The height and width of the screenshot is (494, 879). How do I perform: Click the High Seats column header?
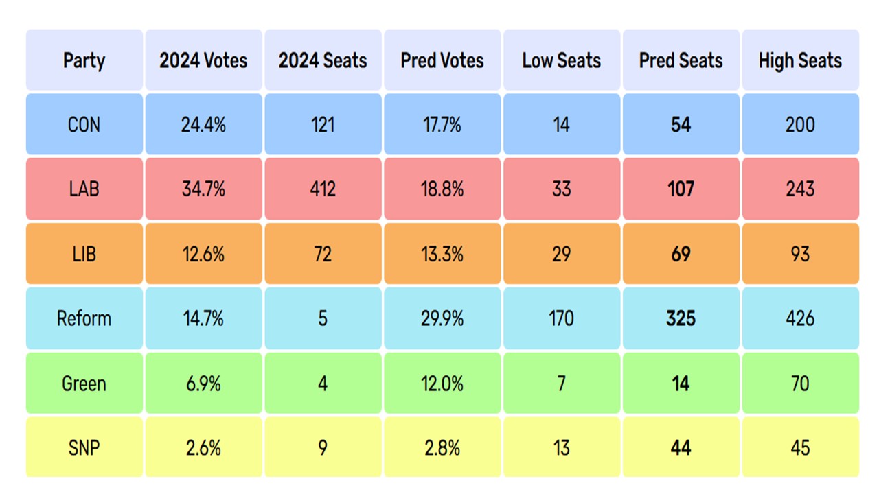click(800, 60)
